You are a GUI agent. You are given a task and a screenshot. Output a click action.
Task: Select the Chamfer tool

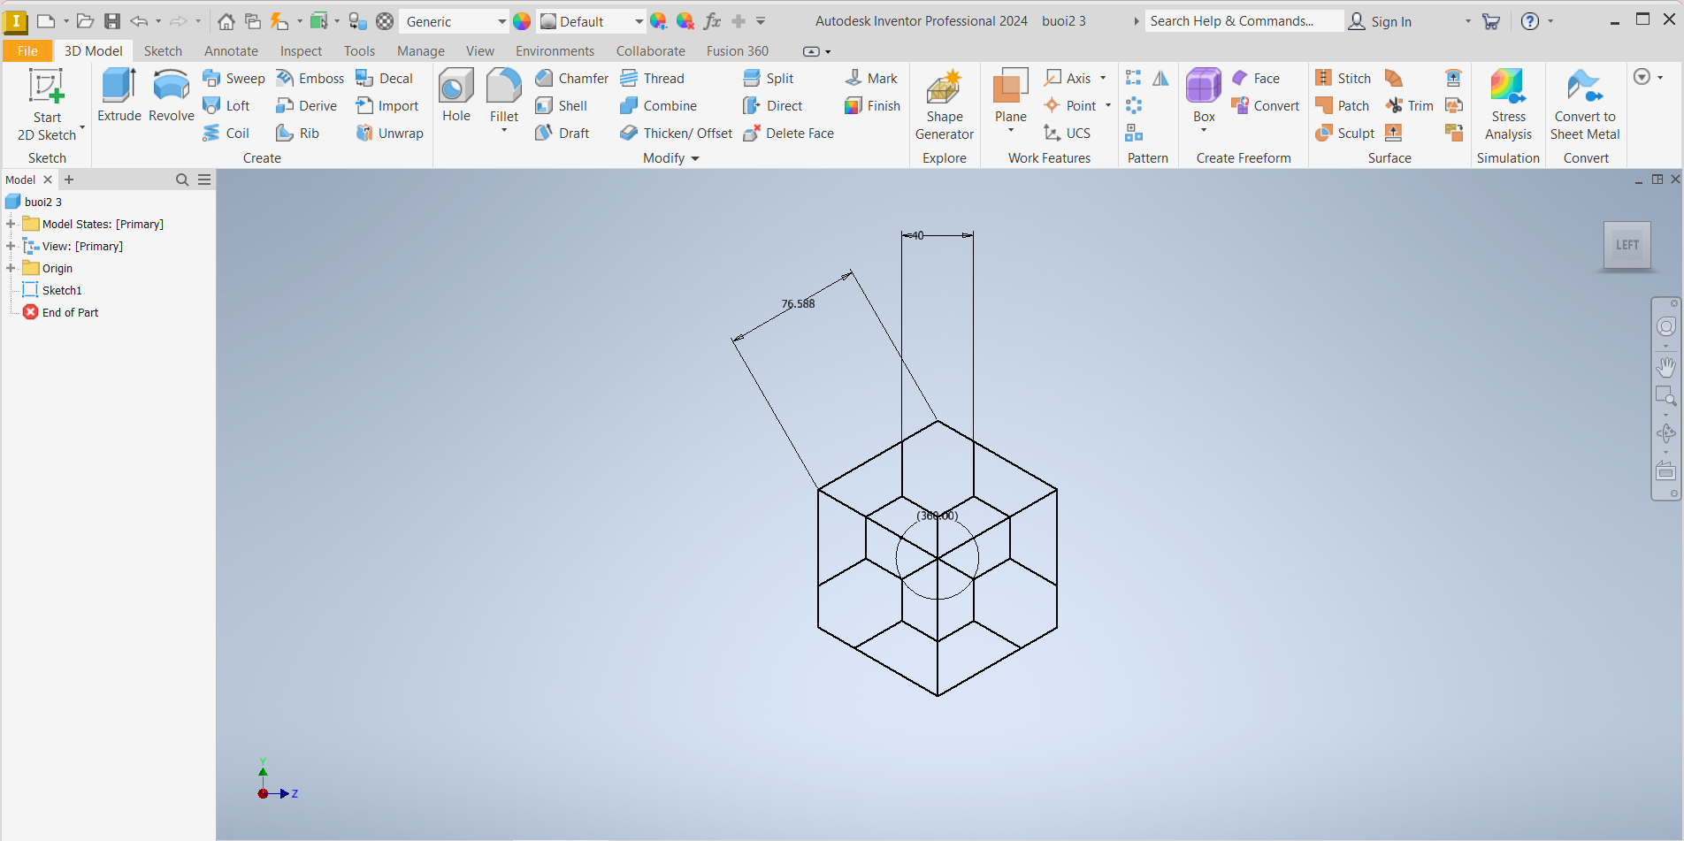[572, 79]
